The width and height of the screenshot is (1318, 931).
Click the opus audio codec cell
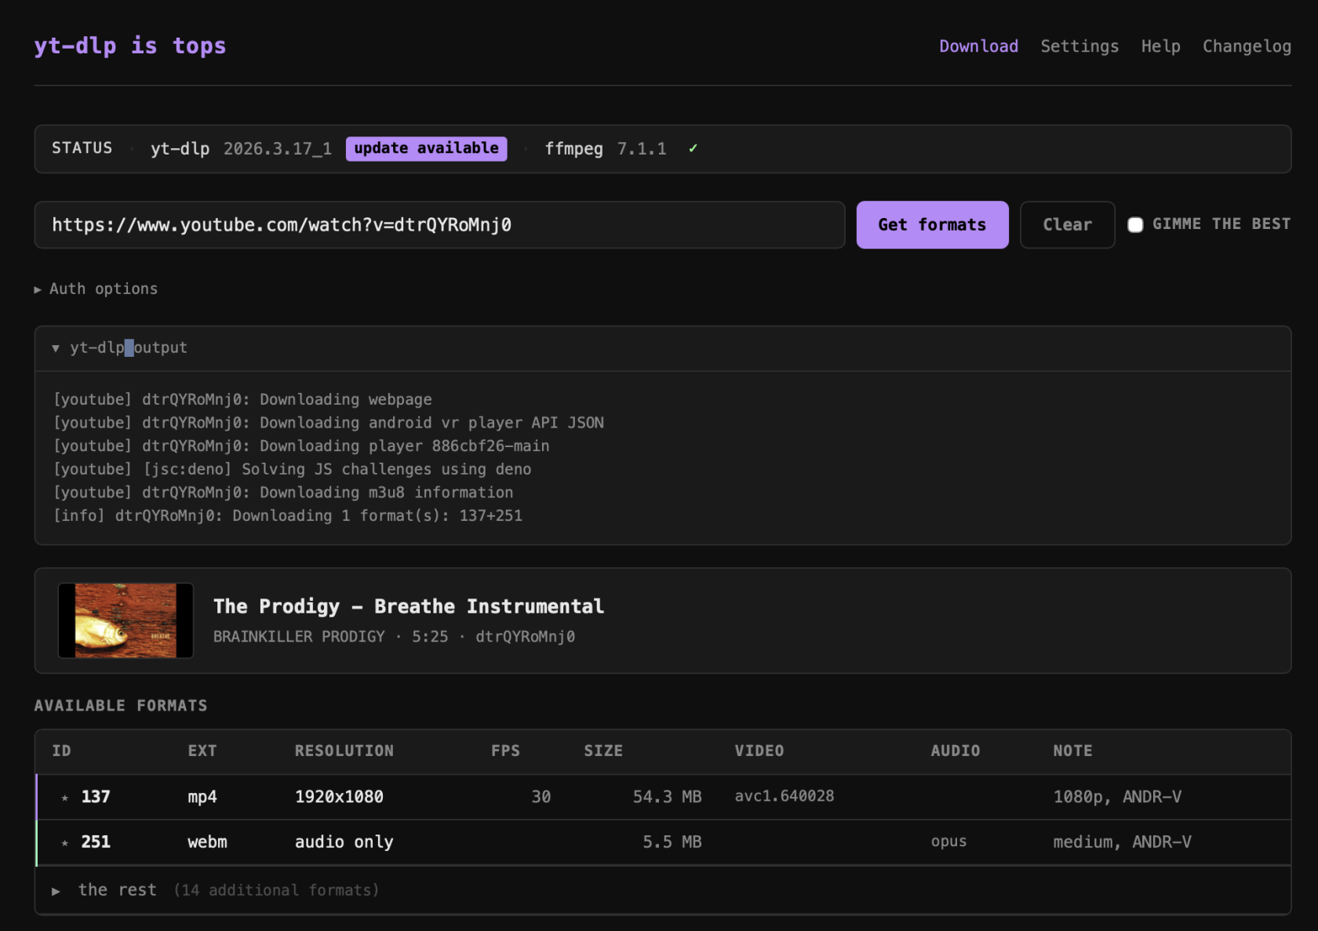click(948, 842)
